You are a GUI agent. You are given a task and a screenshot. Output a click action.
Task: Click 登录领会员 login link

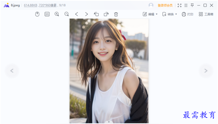click(165, 5)
